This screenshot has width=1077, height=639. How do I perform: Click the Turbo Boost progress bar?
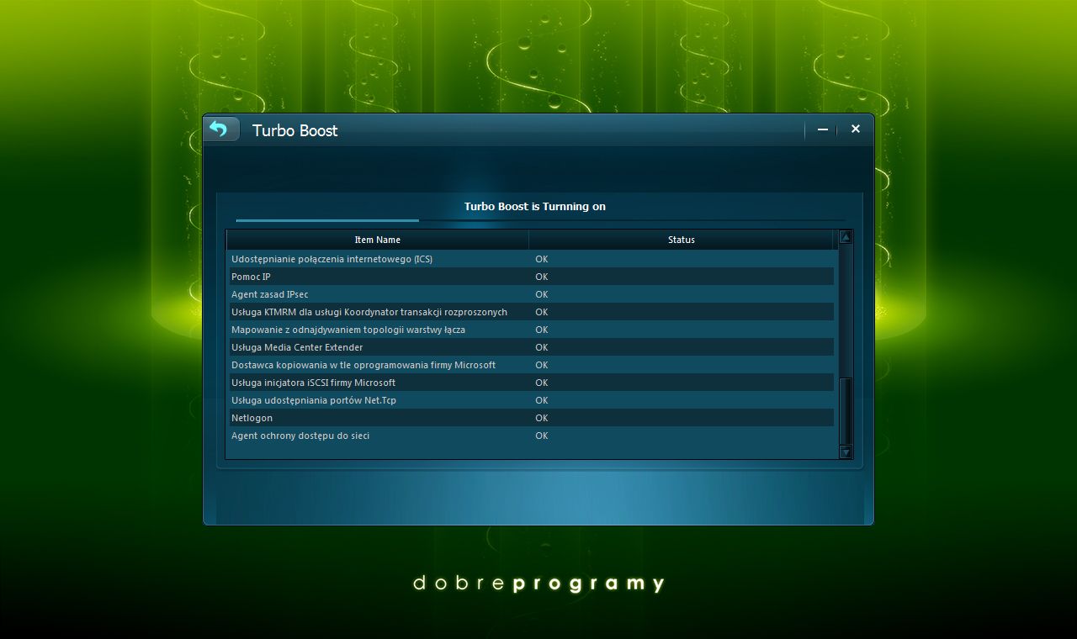541,220
